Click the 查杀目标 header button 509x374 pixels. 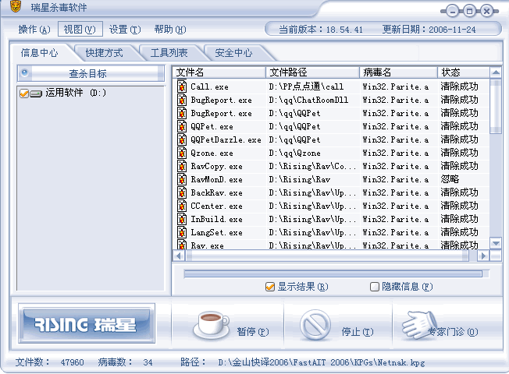(91, 73)
